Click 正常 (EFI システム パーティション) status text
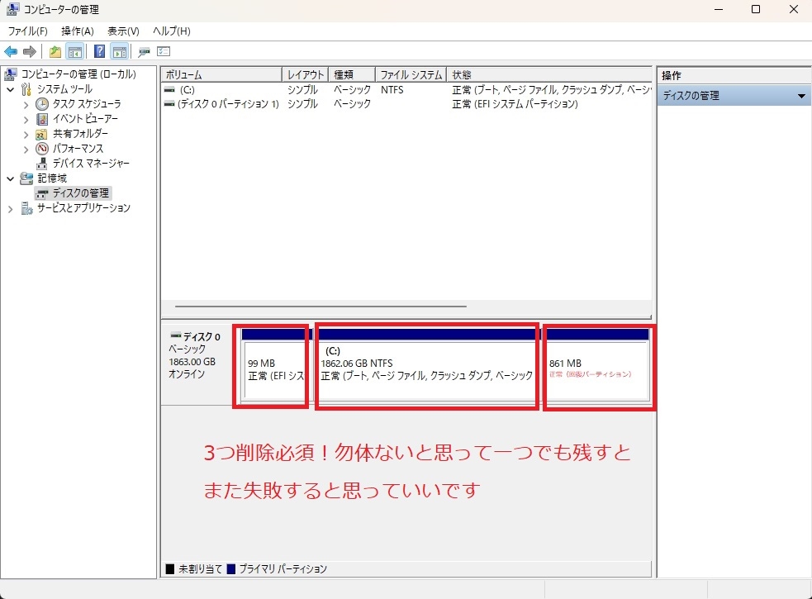 click(x=515, y=104)
